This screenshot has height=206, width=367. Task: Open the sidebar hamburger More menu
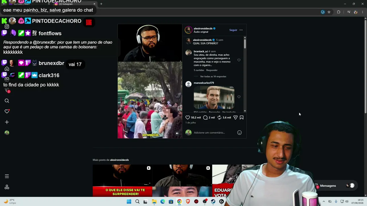click(x=7, y=176)
